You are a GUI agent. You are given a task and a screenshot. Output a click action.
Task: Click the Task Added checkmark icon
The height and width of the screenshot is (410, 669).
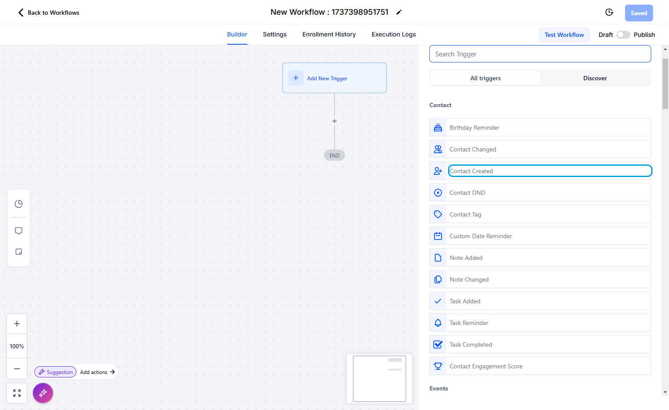[x=438, y=301]
